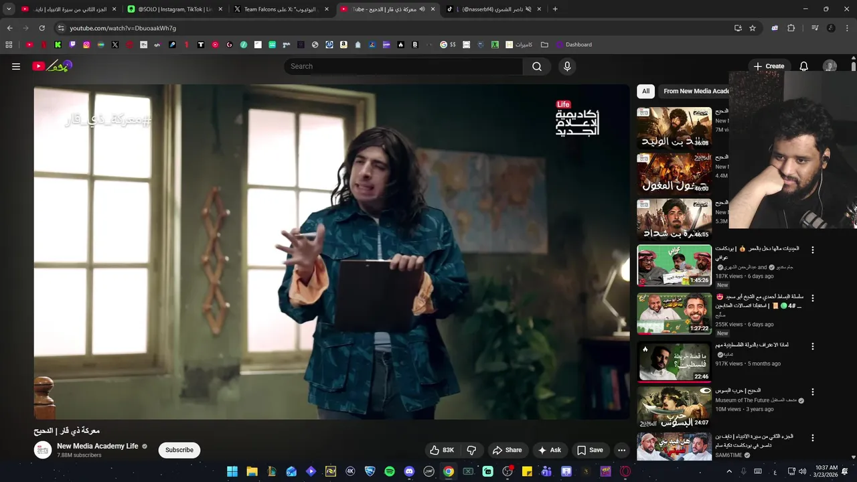Switch to الجزء الثاني من سيرة الأنبياء tab

pos(70,9)
